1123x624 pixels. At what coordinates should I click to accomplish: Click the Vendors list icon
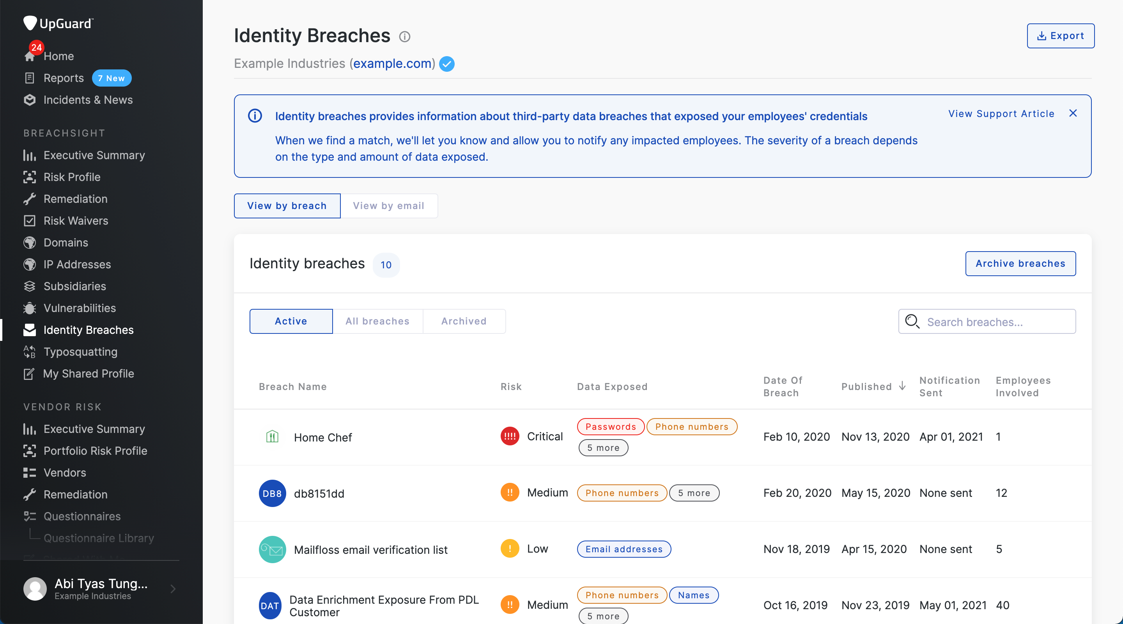[30, 473]
